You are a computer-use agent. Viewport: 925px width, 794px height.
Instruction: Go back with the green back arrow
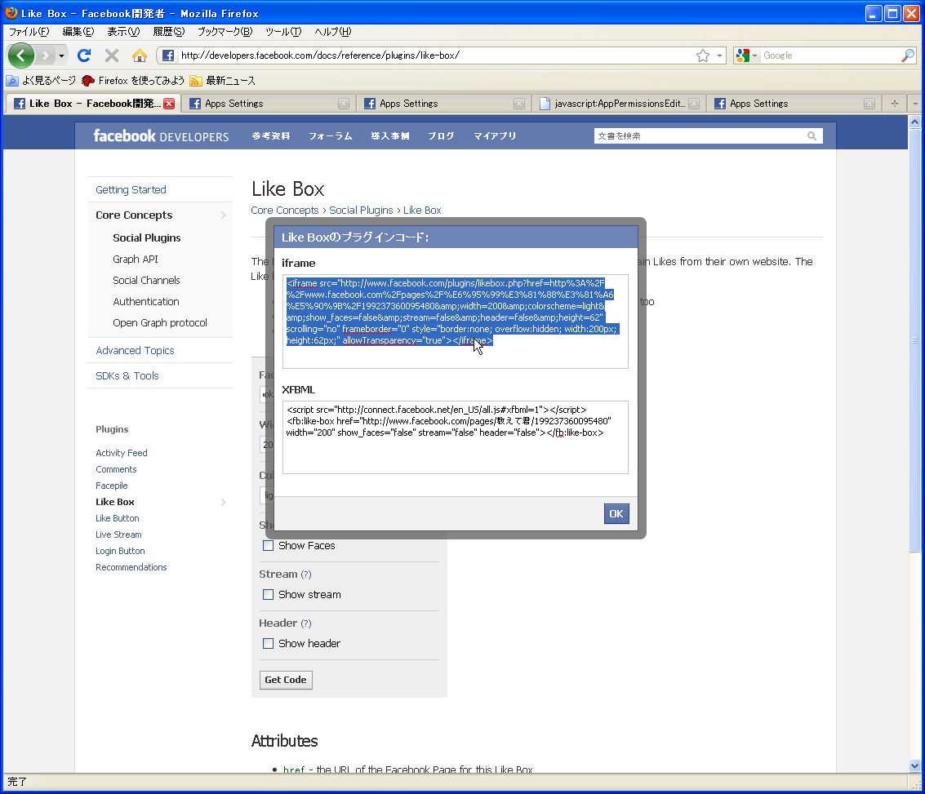tap(21, 55)
